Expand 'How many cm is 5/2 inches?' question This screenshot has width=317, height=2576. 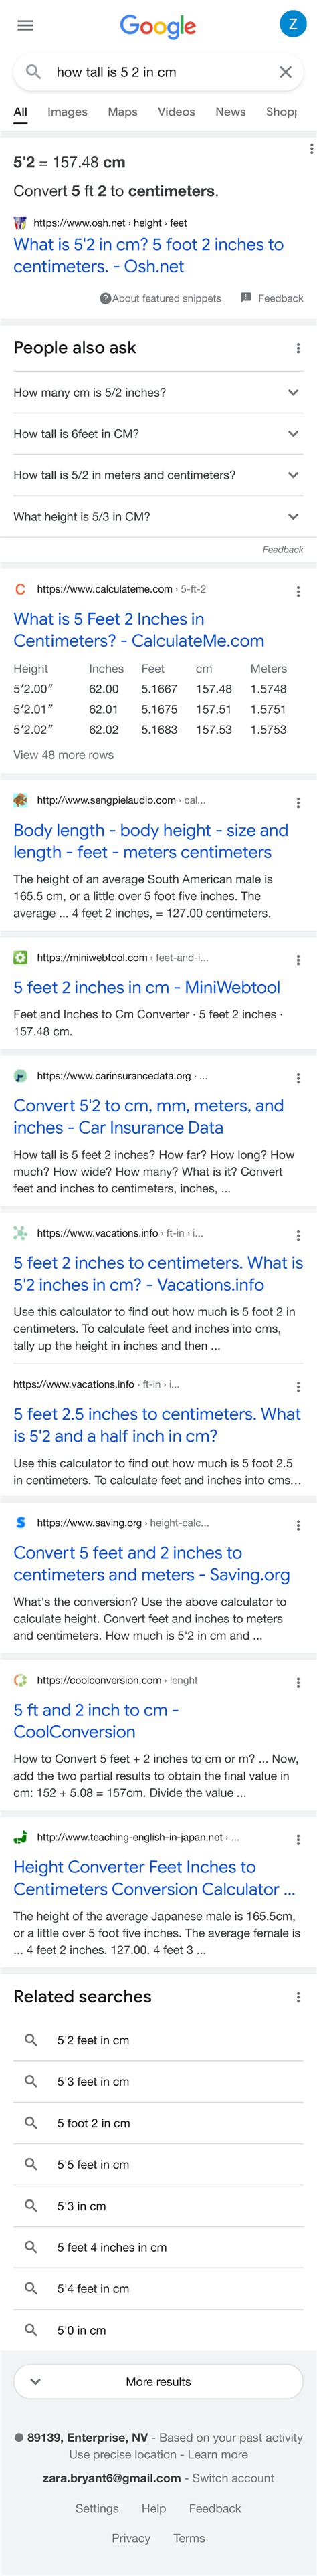click(x=158, y=392)
